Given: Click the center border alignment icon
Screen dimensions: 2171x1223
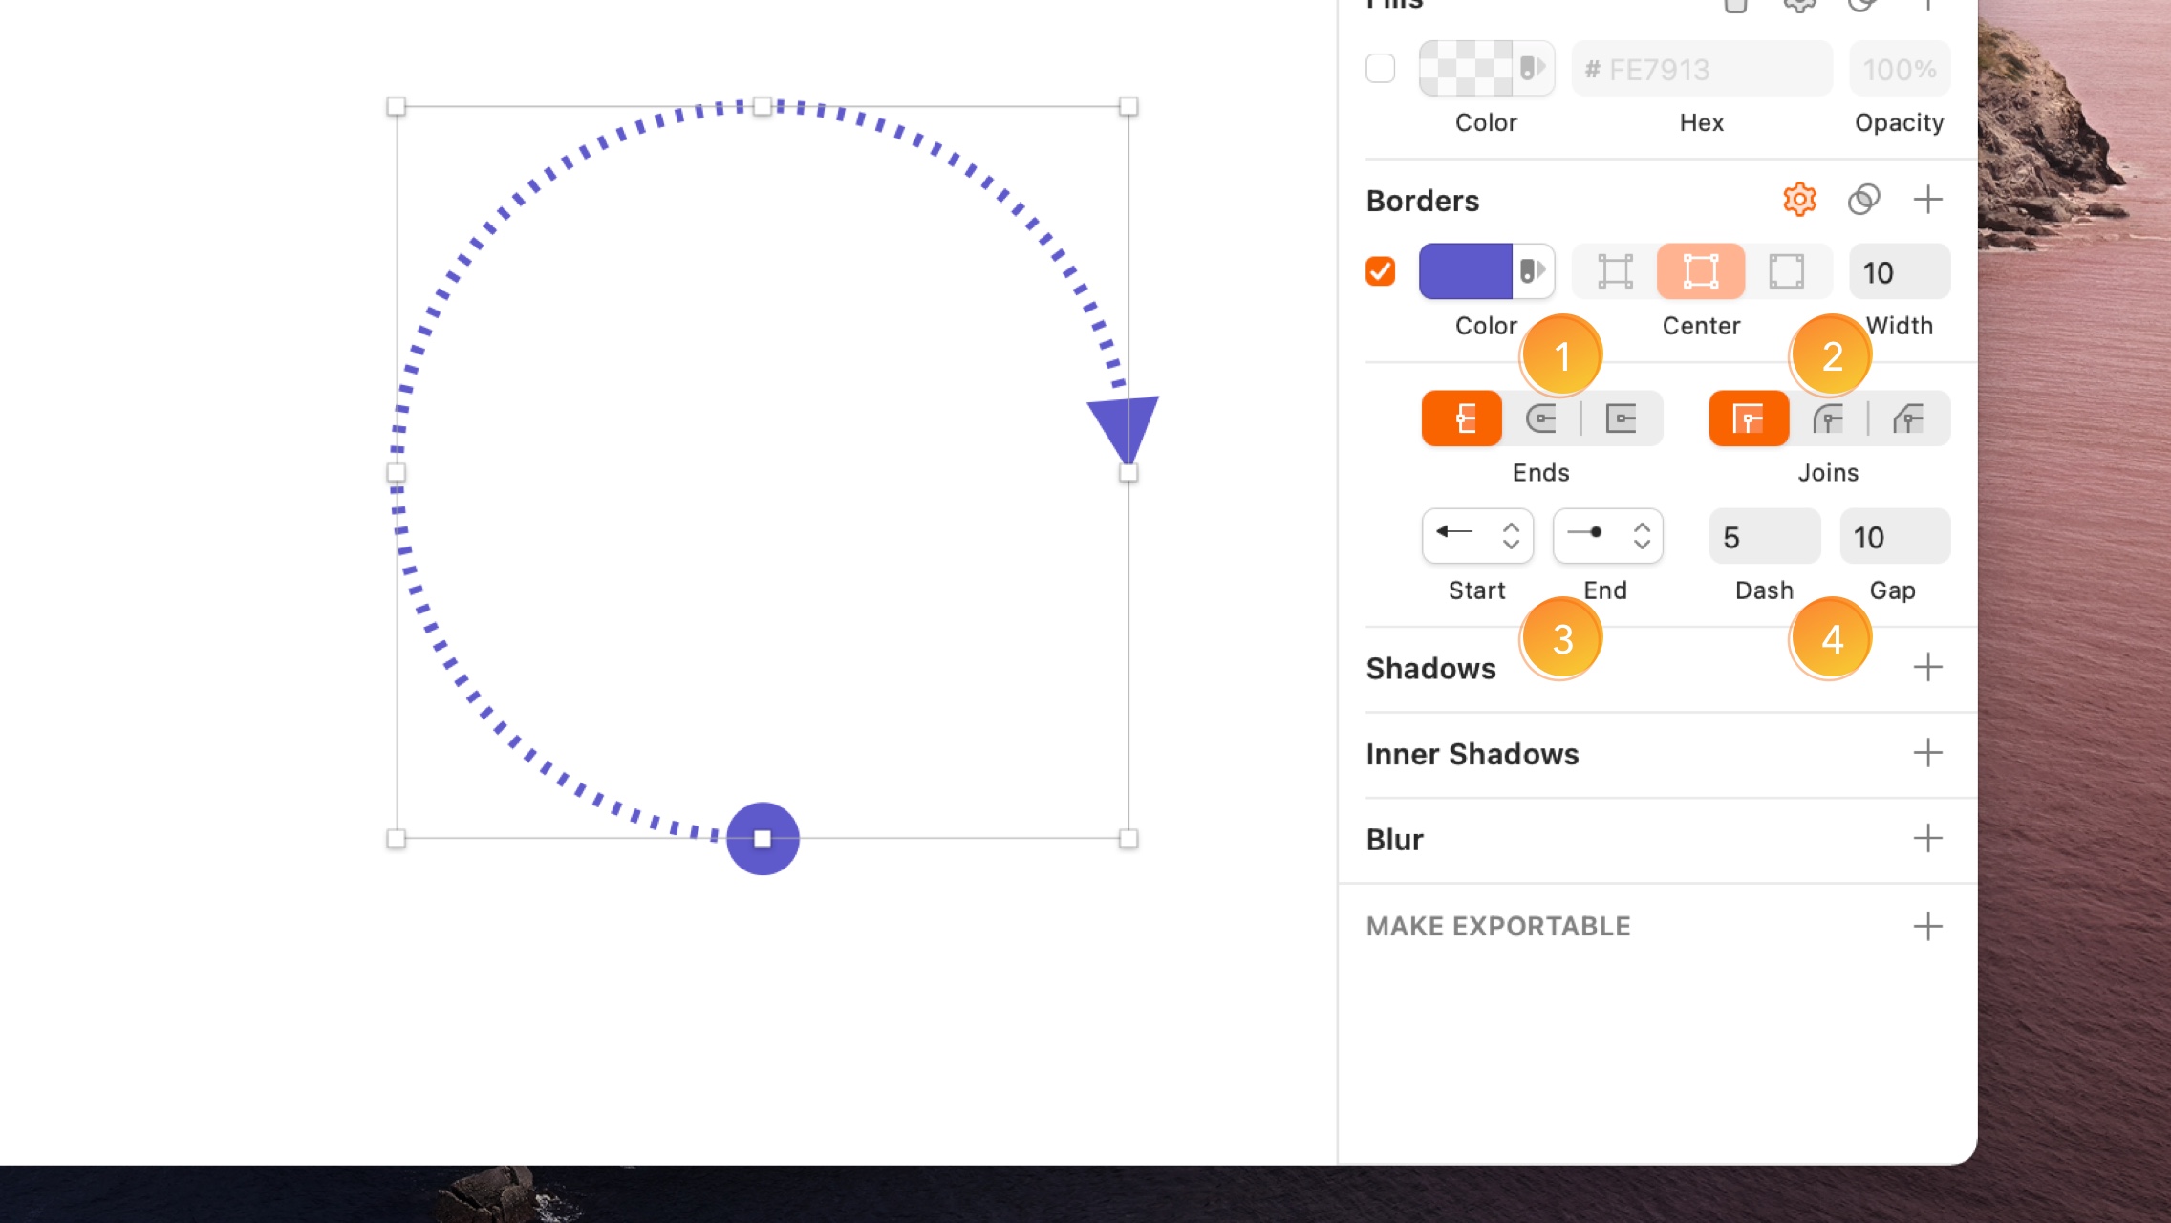Looking at the screenshot, I should [1700, 271].
